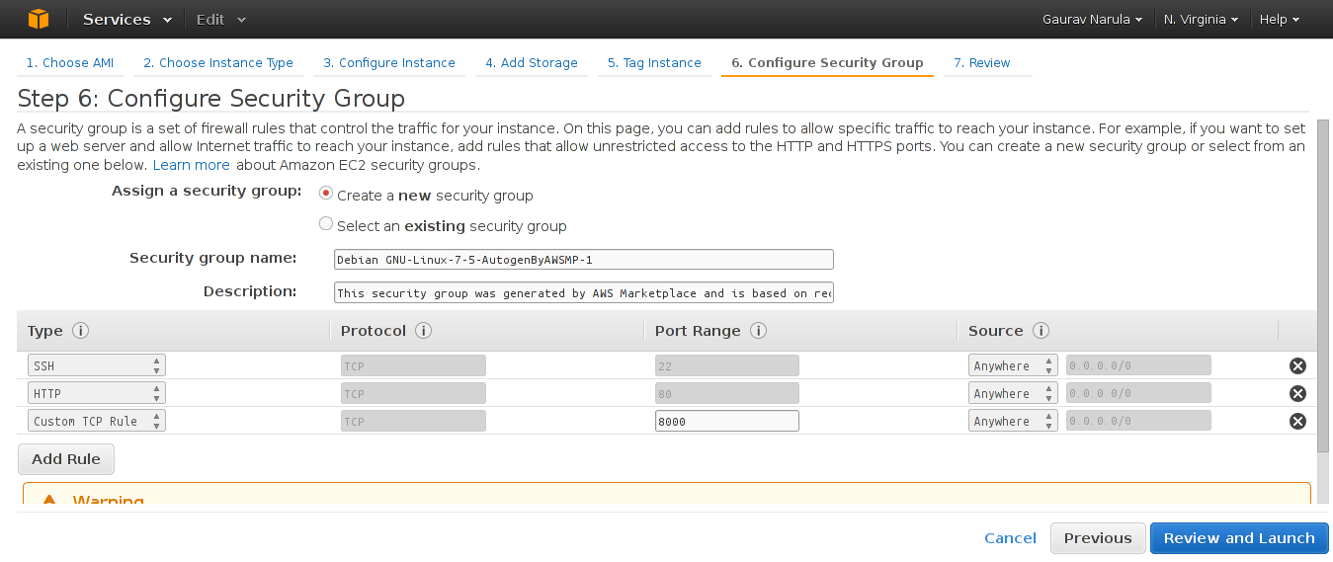Open the Custom TCP Rule type dropdown

(x=96, y=421)
